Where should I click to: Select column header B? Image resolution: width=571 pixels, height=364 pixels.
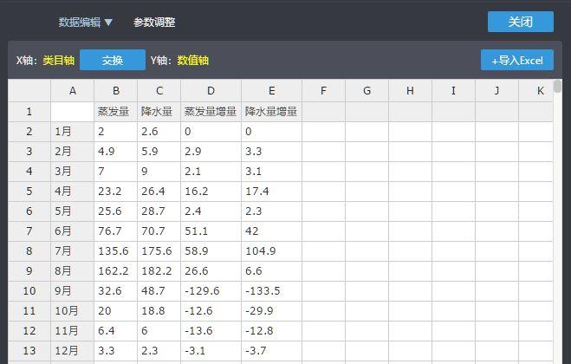coord(116,91)
